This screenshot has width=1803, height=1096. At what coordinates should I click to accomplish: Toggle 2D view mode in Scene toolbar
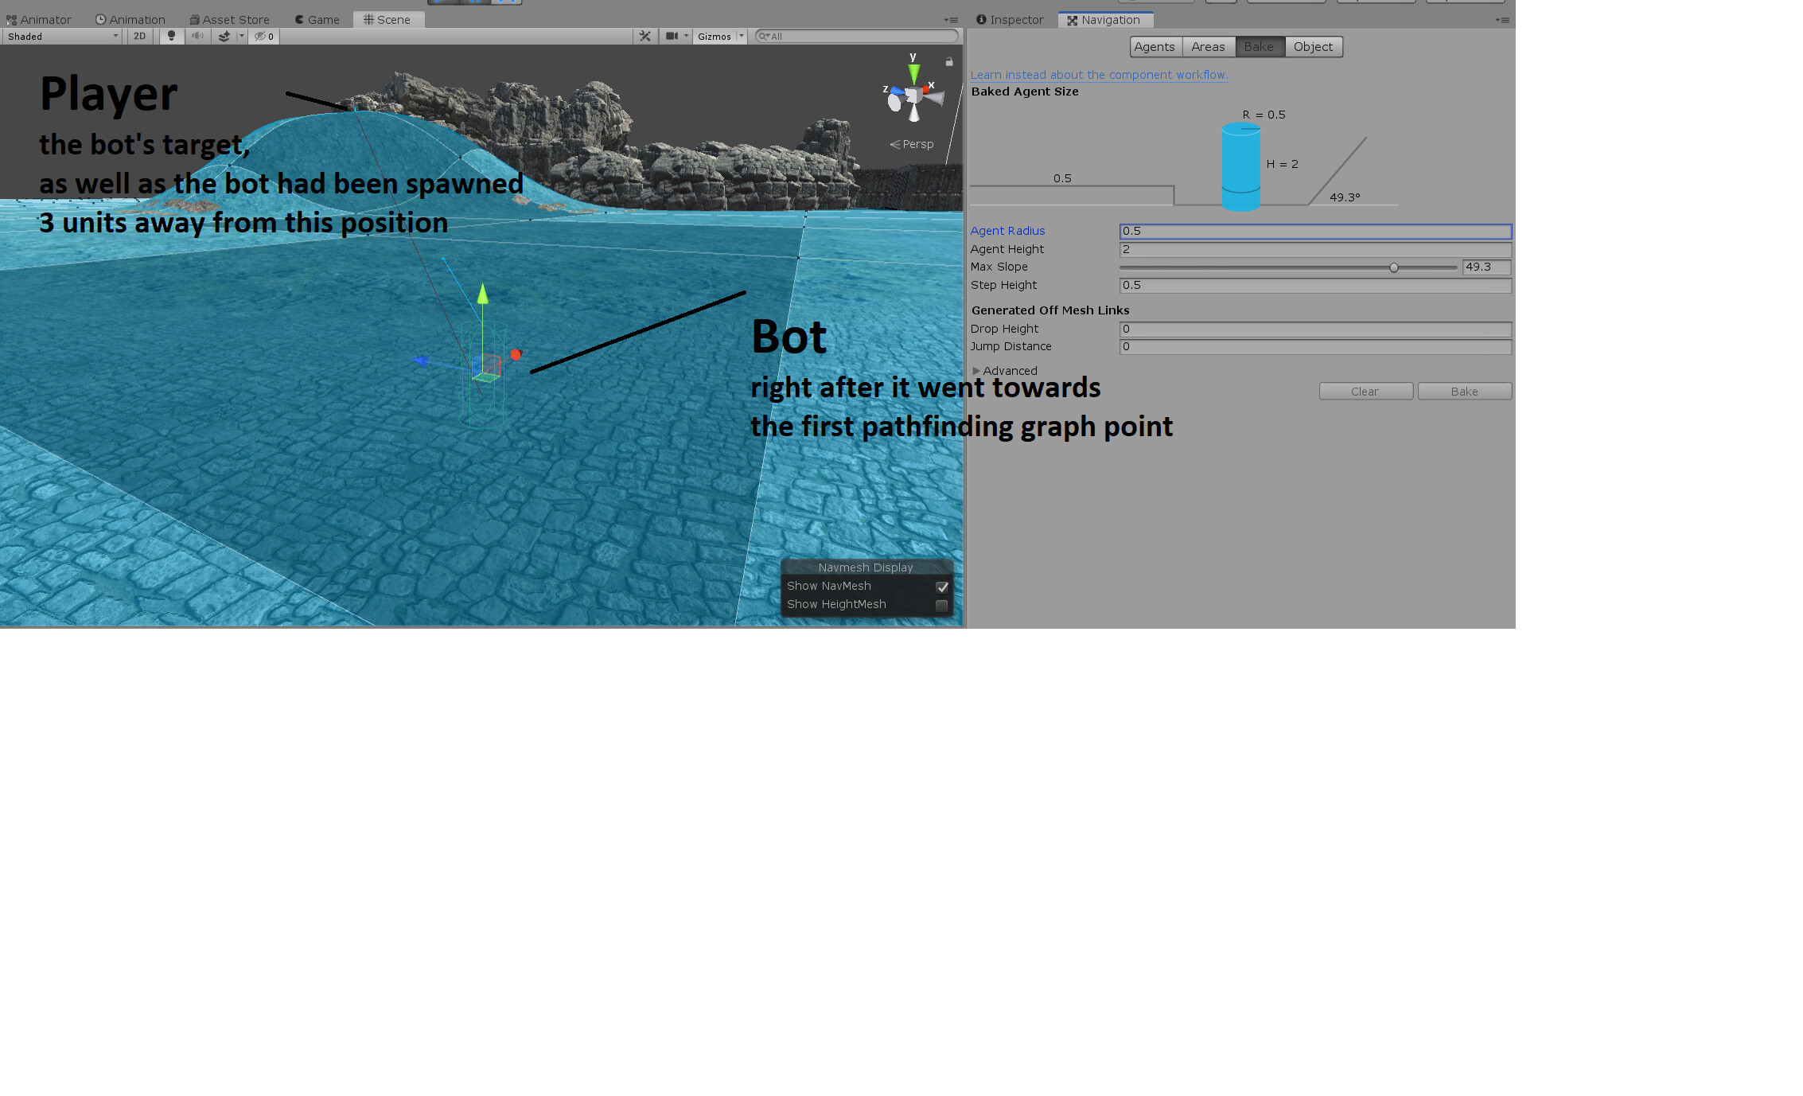(x=139, y=36)
